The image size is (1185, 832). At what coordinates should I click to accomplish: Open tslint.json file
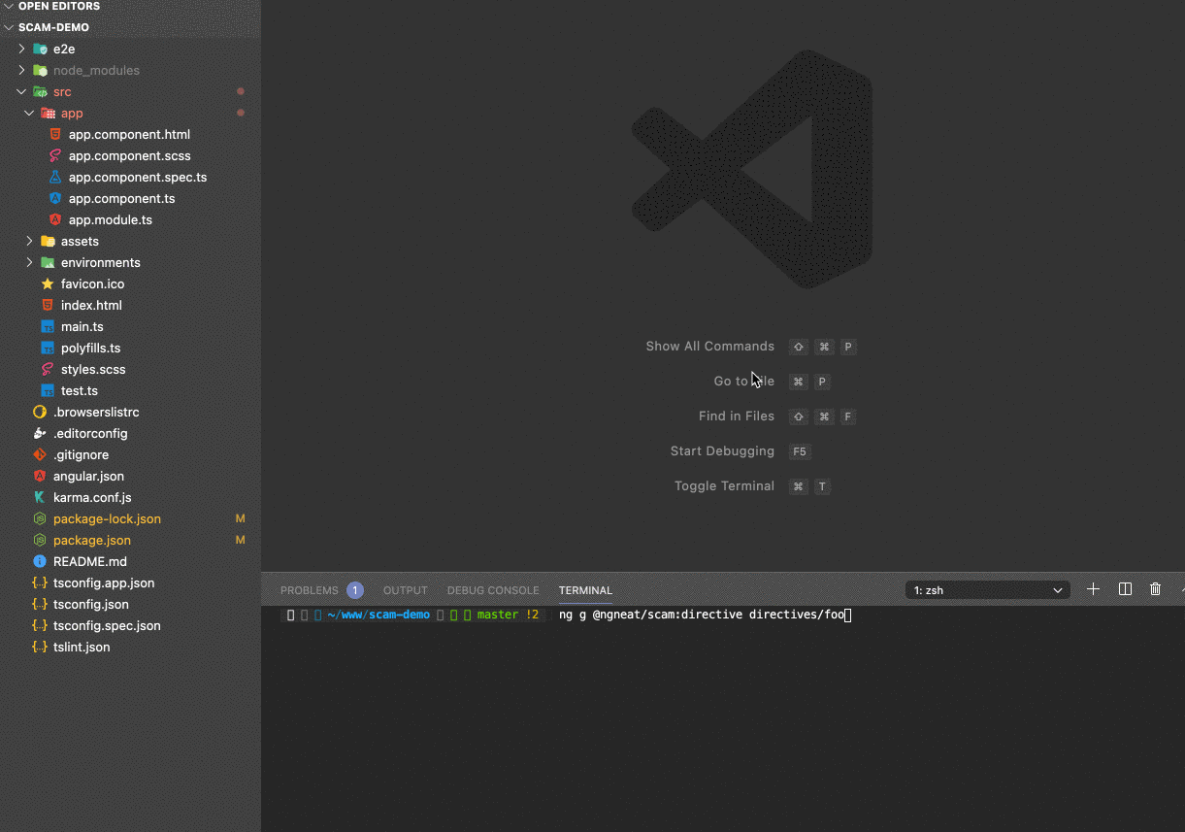tap(82, 647)
